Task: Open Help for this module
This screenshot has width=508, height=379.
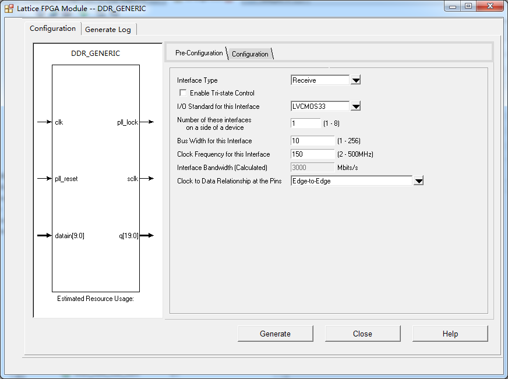Action: 450,334
